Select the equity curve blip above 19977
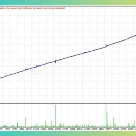Screen dimensions: 136x136 (x=106, y=46)
